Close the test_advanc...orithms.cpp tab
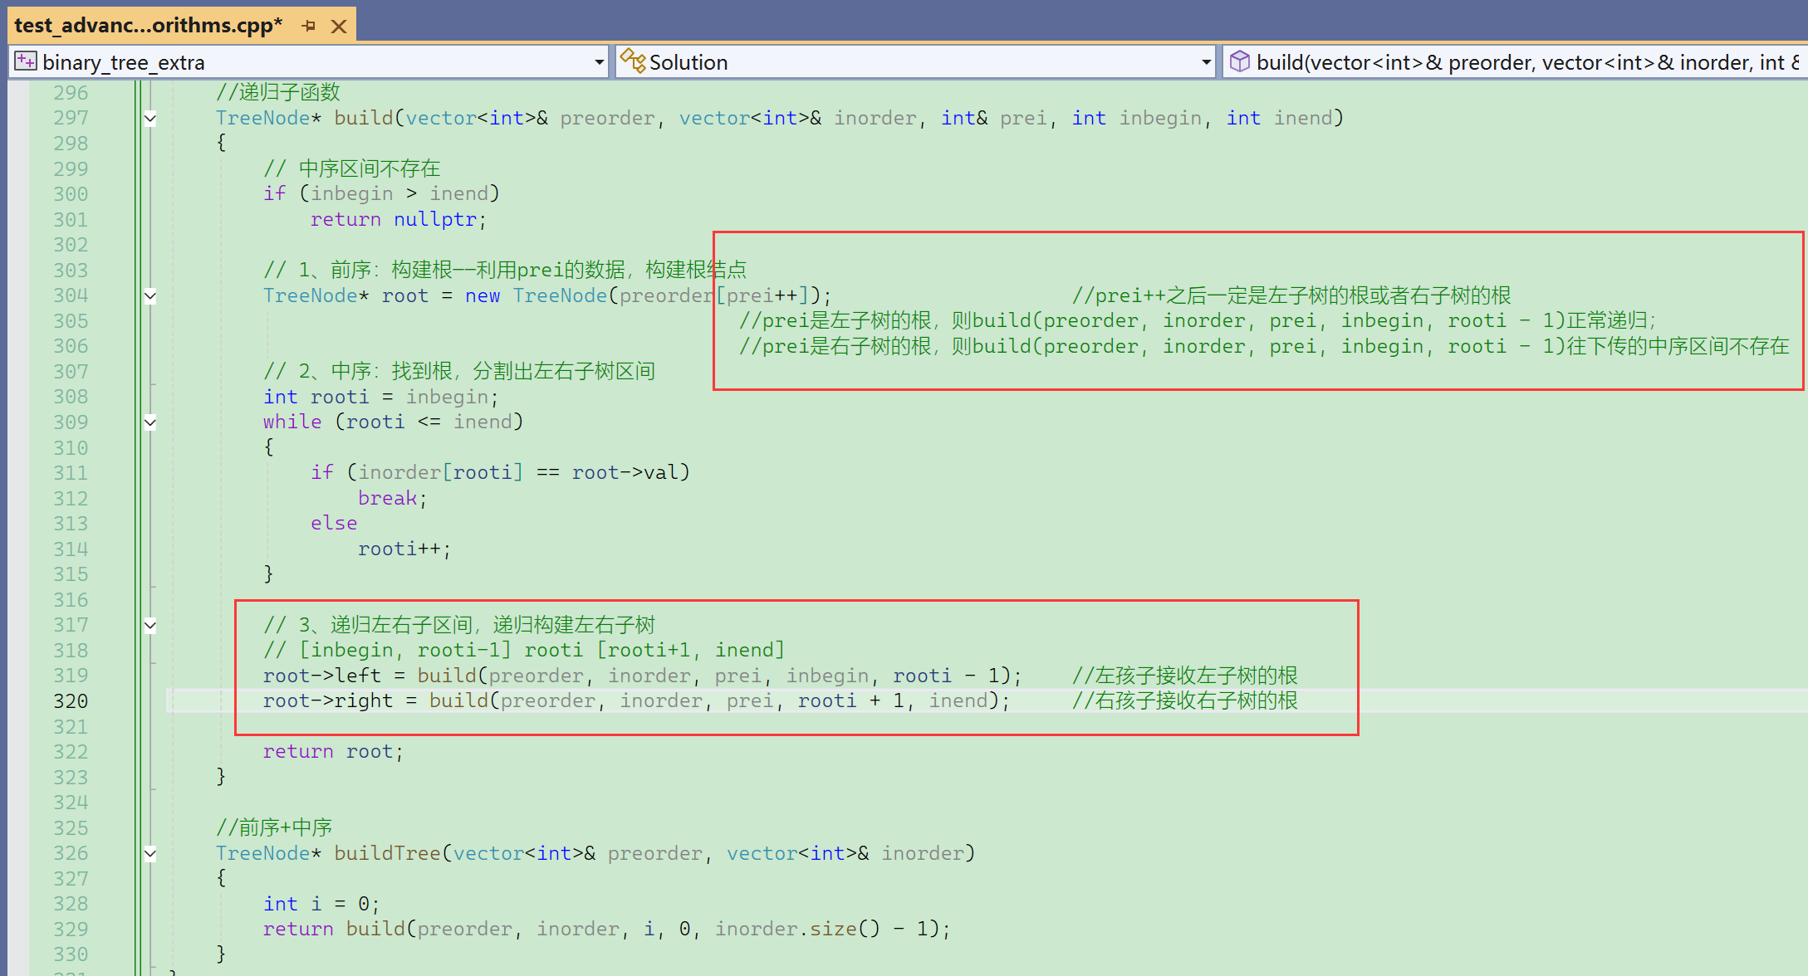The height and width of the screenshot is (976, 1808). (339, 26)
